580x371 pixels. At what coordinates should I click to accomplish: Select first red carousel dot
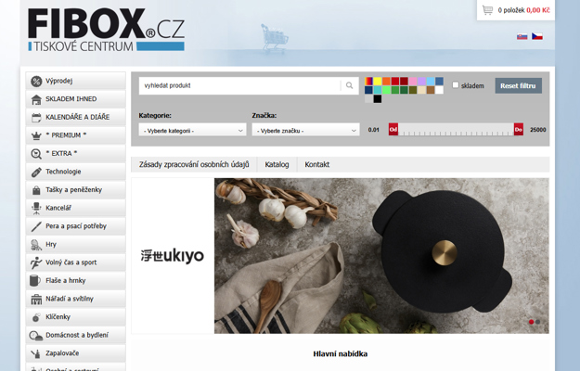click(x=531, y=322)
